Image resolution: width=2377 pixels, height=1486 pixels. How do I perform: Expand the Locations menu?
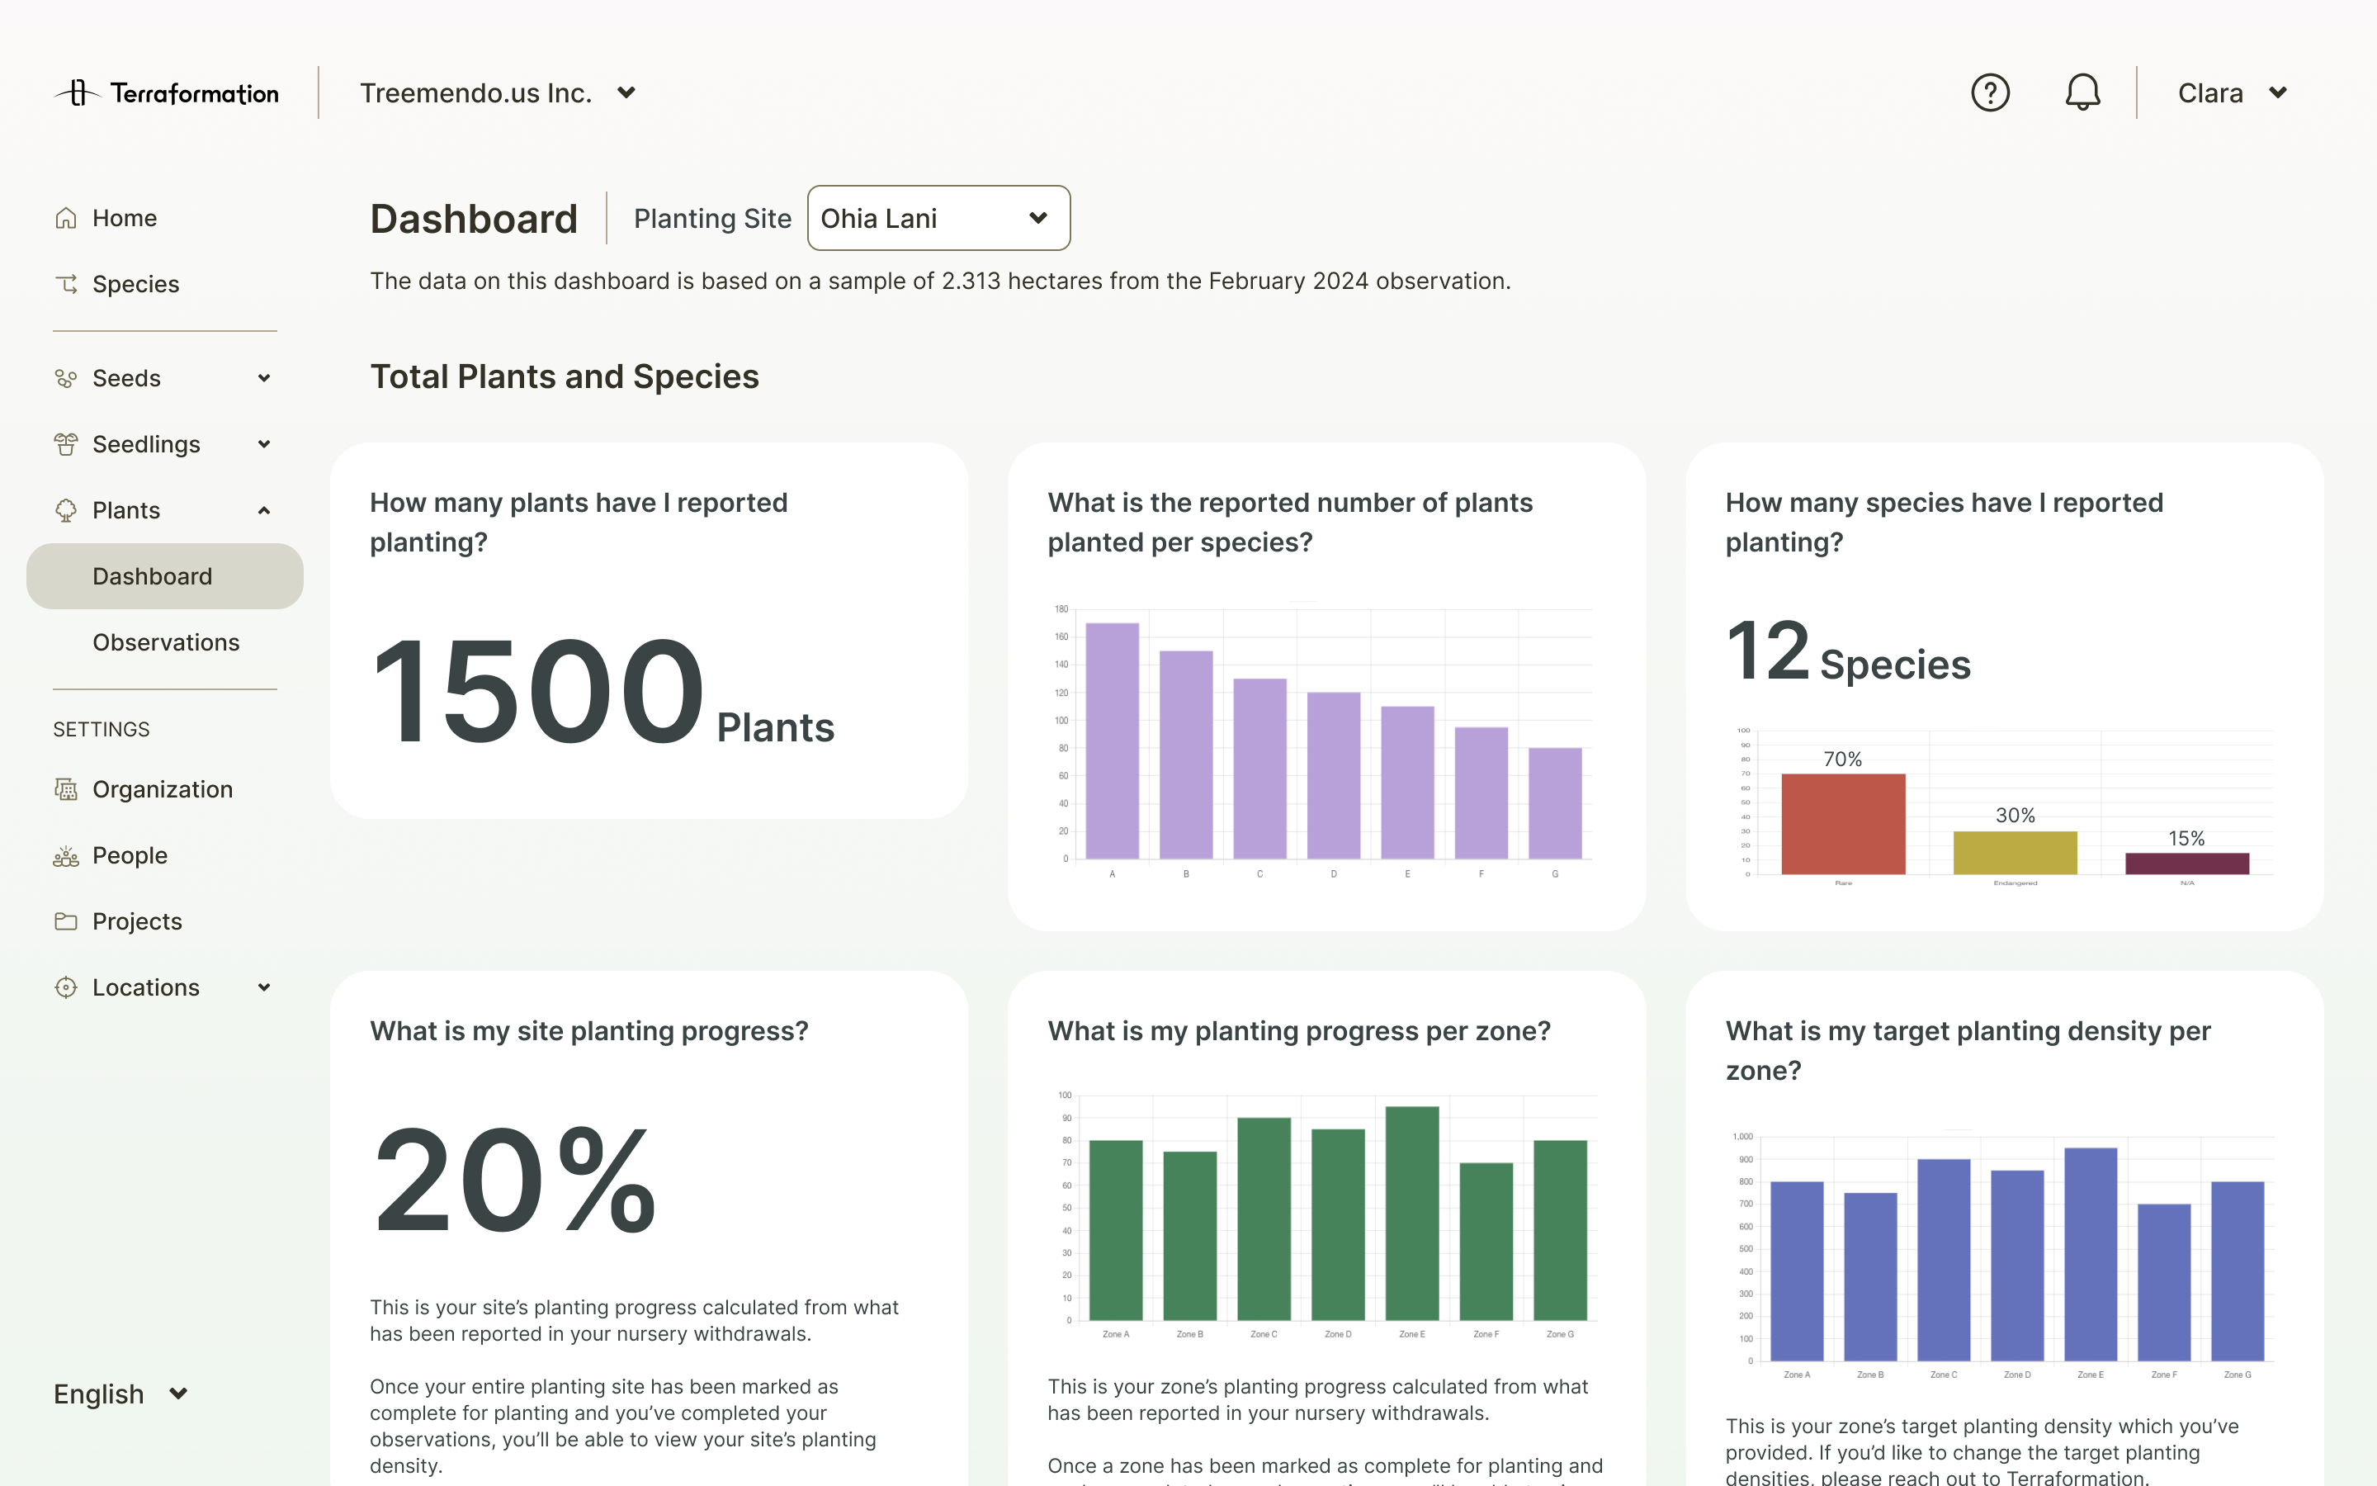263,987
